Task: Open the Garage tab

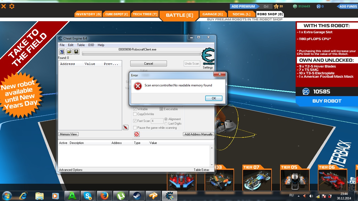Action: click(213, 14)
